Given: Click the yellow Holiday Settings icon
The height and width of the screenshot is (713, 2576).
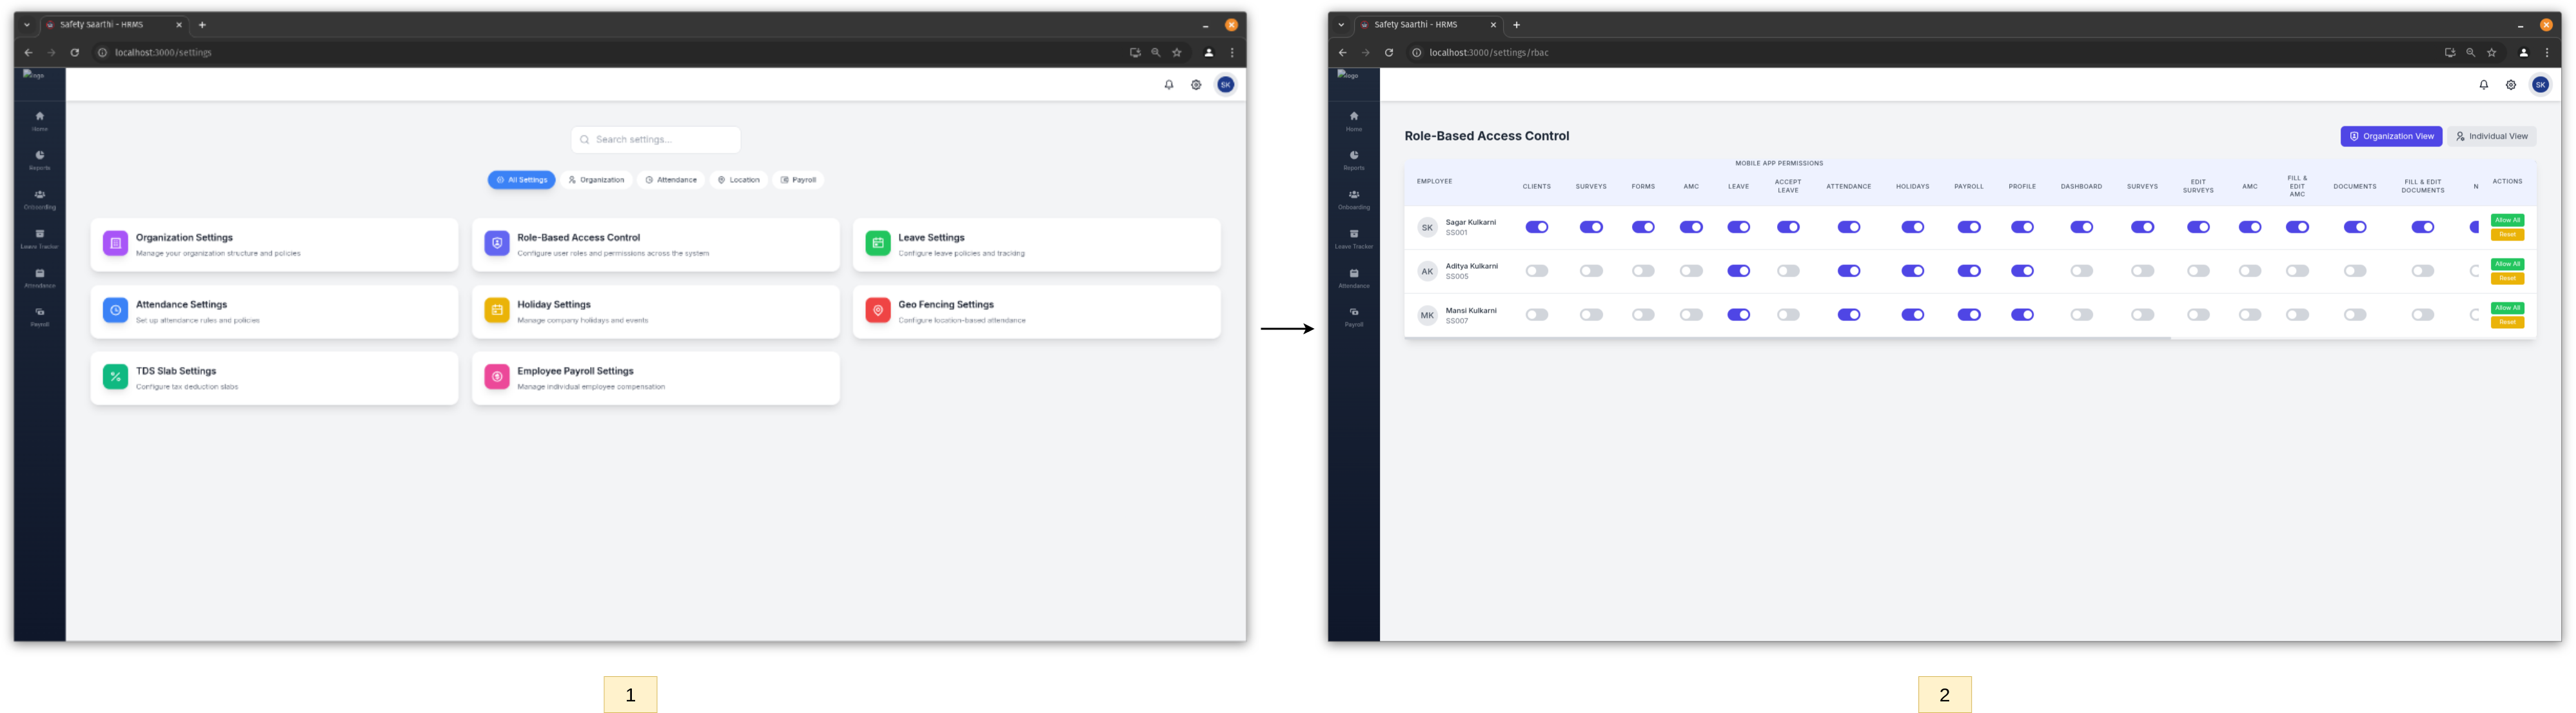Looking at the screenshot, I should click(x=497, y=310).
